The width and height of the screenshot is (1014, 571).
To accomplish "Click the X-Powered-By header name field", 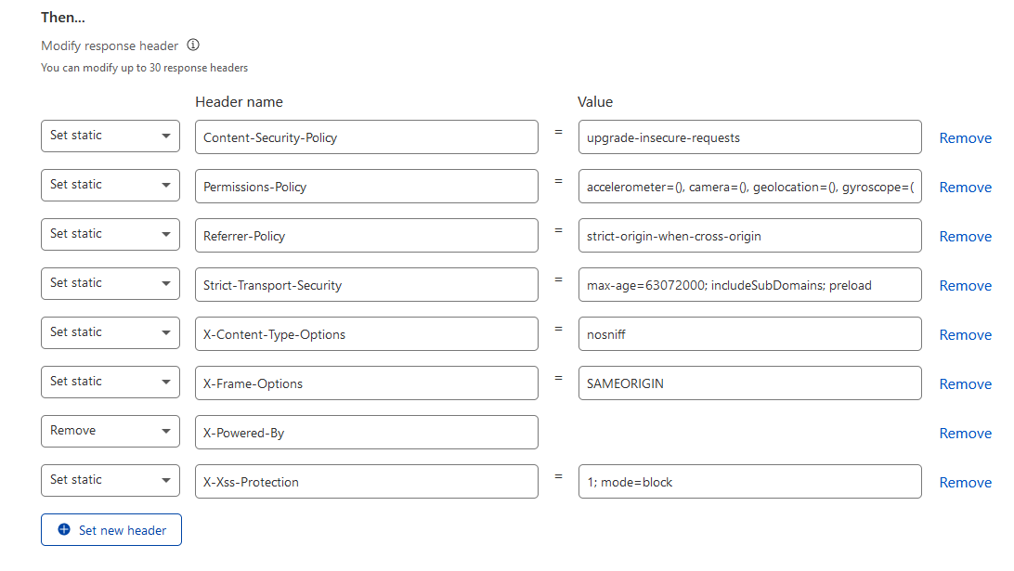I will pos(366,433).
